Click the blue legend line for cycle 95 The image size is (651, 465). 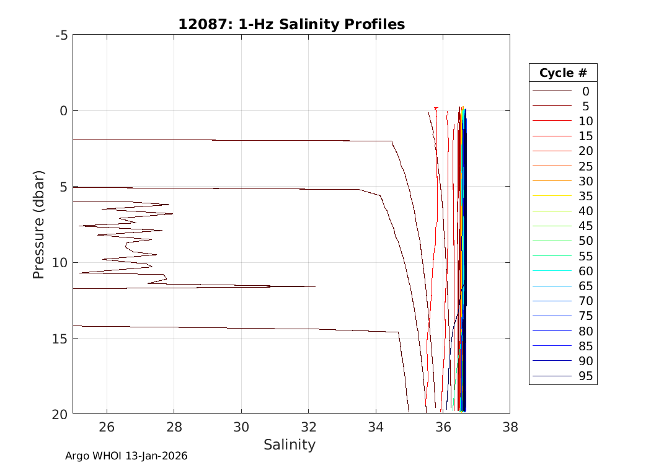551,376
